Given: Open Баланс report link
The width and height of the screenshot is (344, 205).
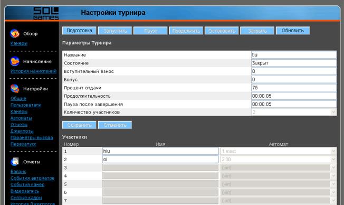Looking at the screenshot, I should [x=18, y=171].
